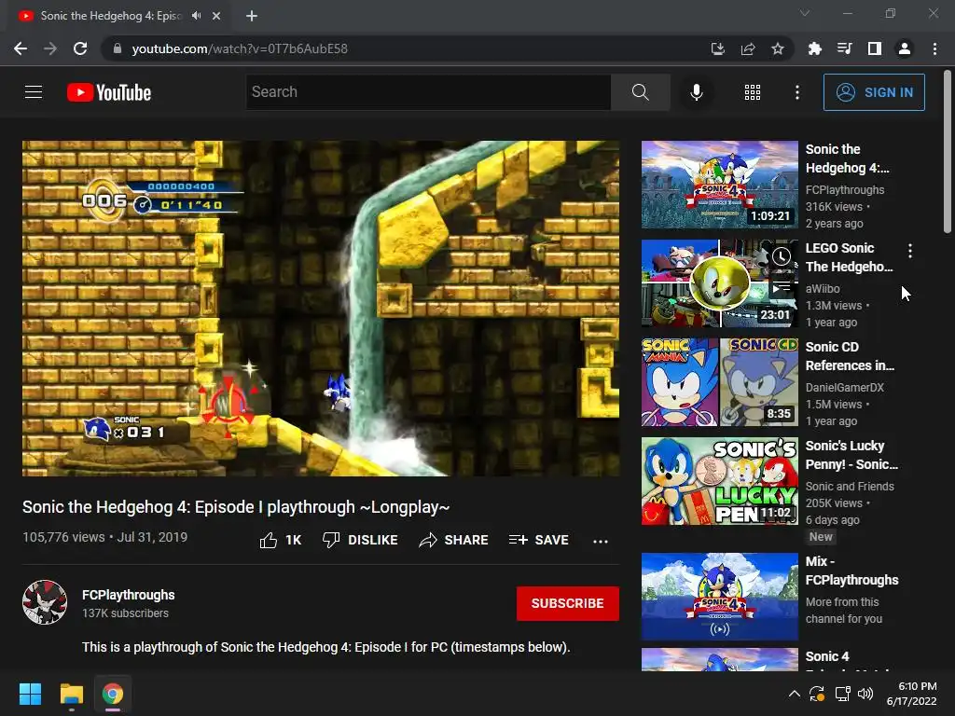Image resolution: width=955 pixels, height=716 pixels.
Task: Open the clock and date panel
Action: [x=911, y=694]
